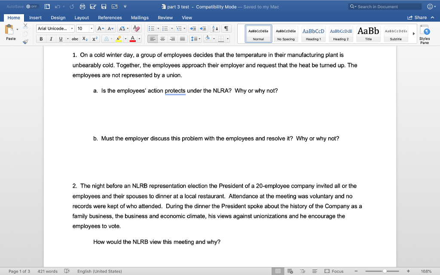
Task: Expand the styles gallery arrow
Action: tap(414, 34)
